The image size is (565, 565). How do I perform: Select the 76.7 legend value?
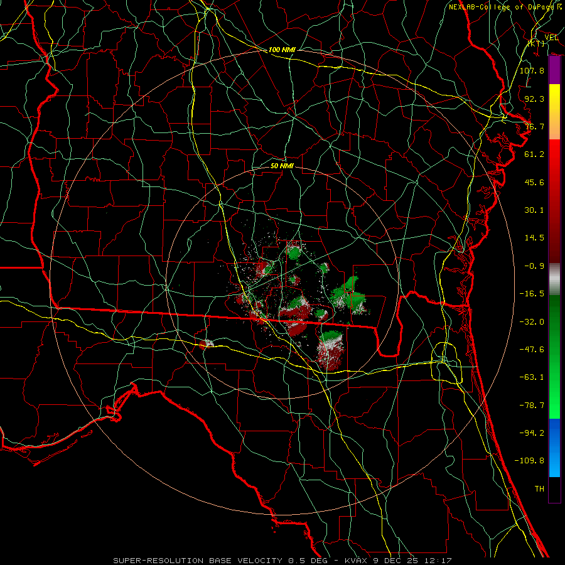[x=534, y=126]
